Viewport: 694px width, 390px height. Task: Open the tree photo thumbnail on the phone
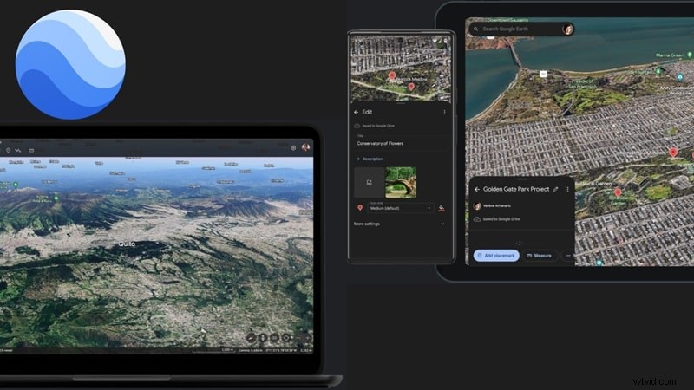point(401,182)
